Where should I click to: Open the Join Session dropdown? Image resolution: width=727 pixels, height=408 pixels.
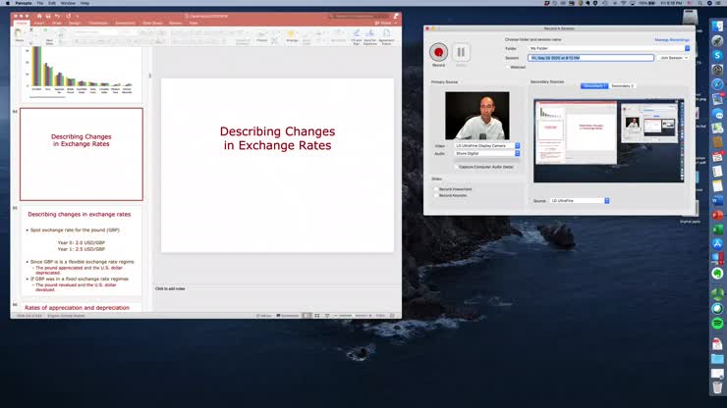click(674, 58)
